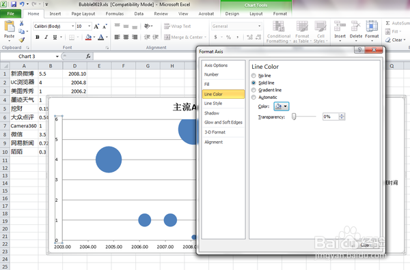Switch to the Page Layout ribbon tab
410x270 pixels.
pyautogui.click(x=83, y=14)
